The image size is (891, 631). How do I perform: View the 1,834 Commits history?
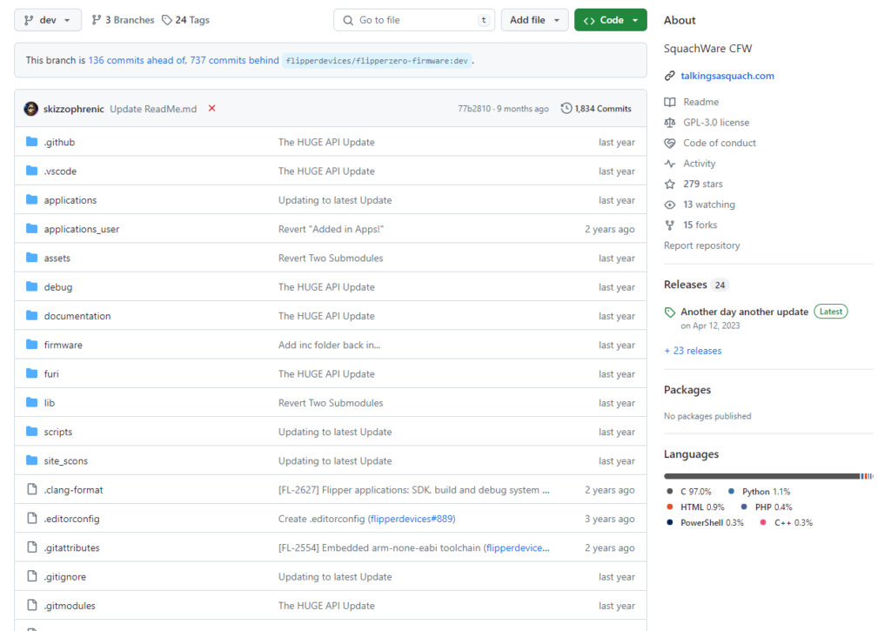(x=596, y=109)
